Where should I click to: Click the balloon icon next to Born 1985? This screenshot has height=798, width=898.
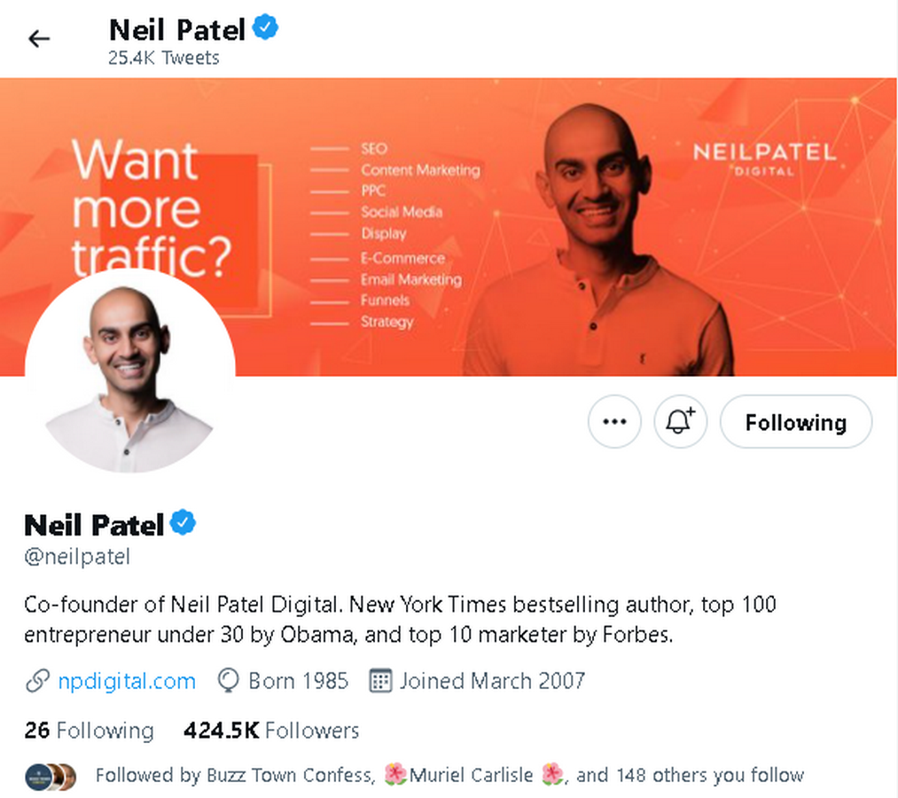coord(228,681)
